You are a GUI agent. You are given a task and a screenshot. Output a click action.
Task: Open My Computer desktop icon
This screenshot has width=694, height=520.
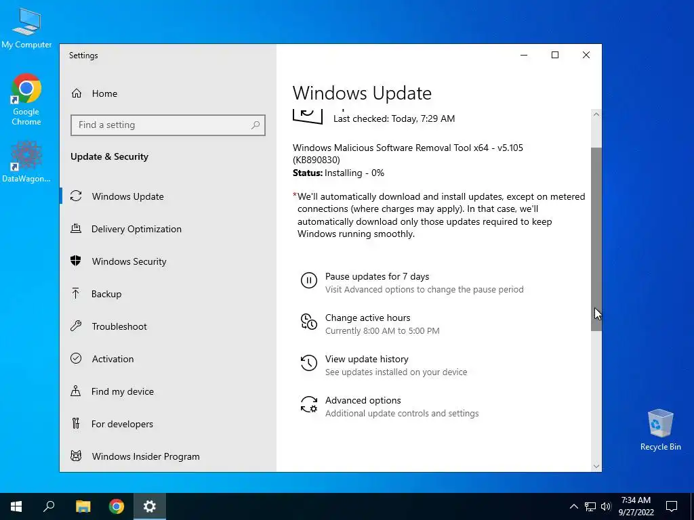[x=26, y=27]
